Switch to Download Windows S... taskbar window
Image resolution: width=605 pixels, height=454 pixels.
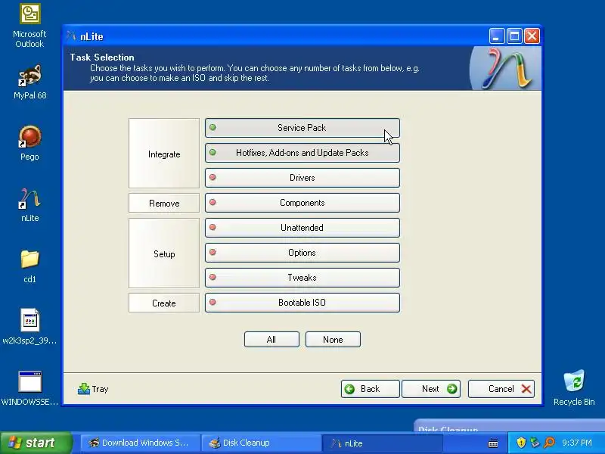click(140, 443)
